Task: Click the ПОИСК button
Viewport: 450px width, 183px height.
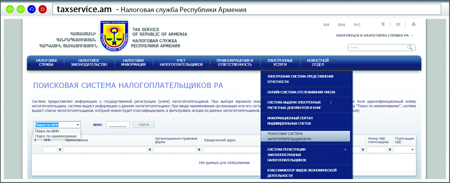Action: (x=144, y=125)
